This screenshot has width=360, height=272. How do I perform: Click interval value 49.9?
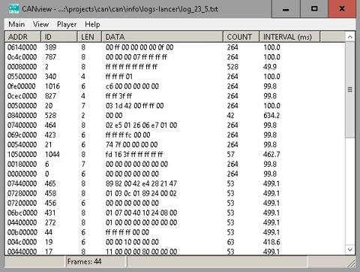point(270,67)
